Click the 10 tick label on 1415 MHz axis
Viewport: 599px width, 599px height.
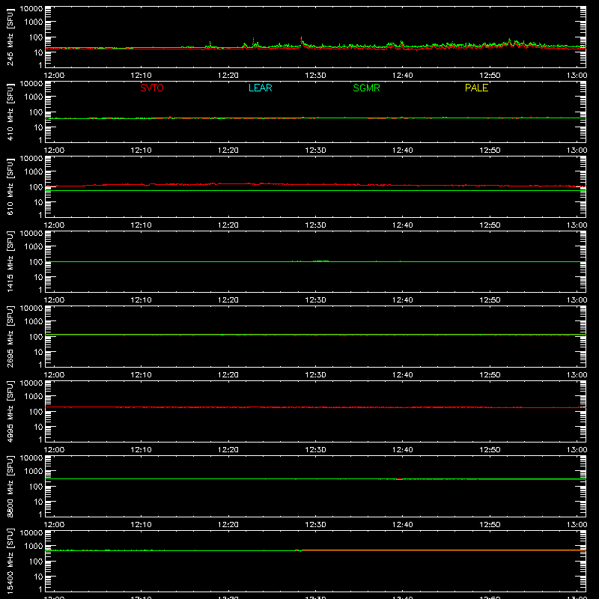point(38,277)
